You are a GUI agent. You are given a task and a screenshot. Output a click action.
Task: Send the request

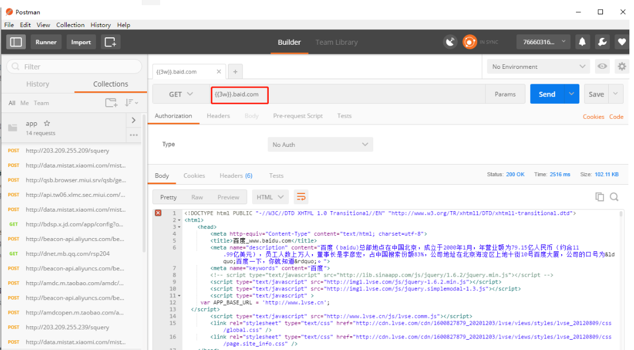(547, 94)
